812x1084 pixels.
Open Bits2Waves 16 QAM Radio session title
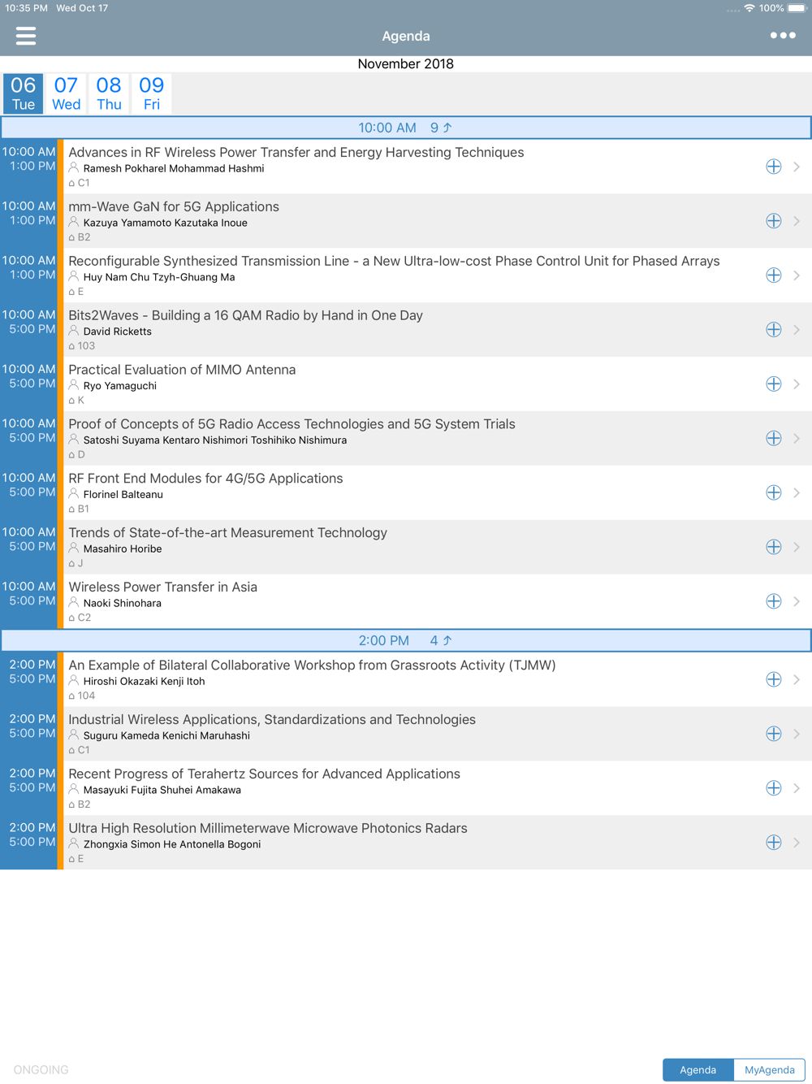(x=245, y=315)
